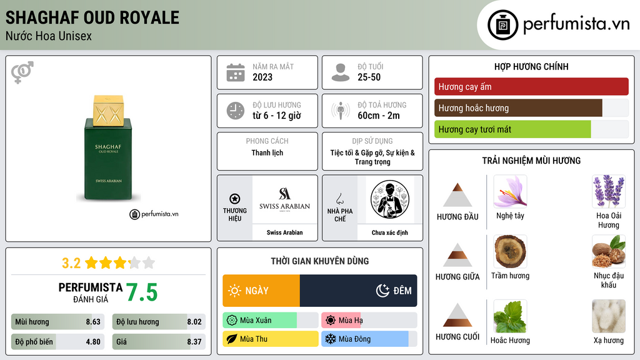
Task: Click the Nước Hoa Unisex subtitle
Action: (x=49, y=36)
